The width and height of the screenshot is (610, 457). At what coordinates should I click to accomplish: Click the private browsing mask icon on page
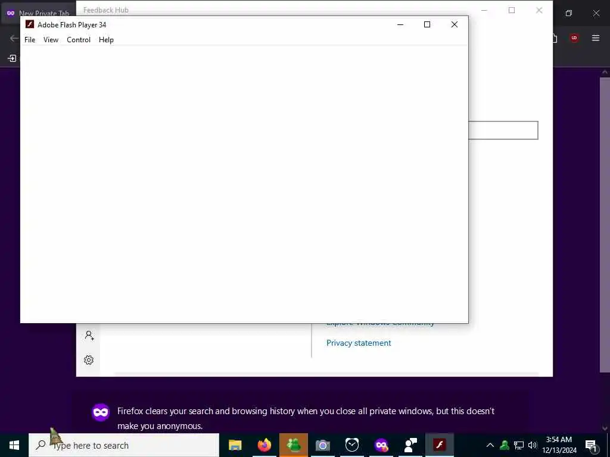(x=101, y=412)
